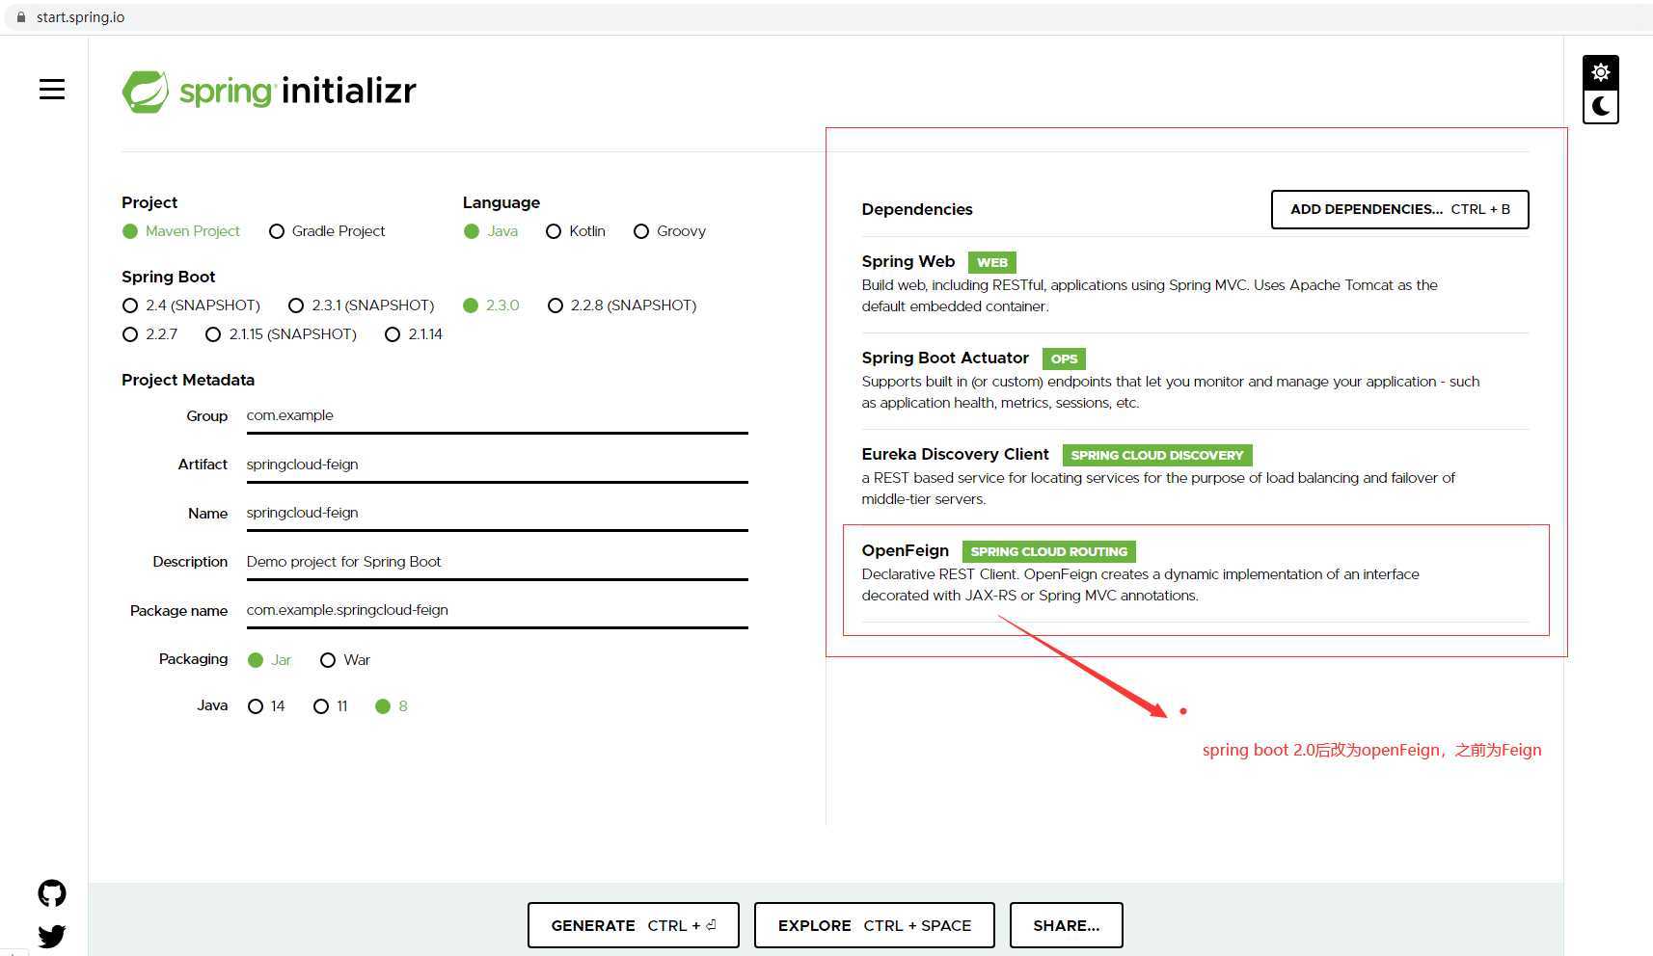The width and height of the screenshot is (1653, 956).
Task: Select Java version 14
Action: pos(267,706)
